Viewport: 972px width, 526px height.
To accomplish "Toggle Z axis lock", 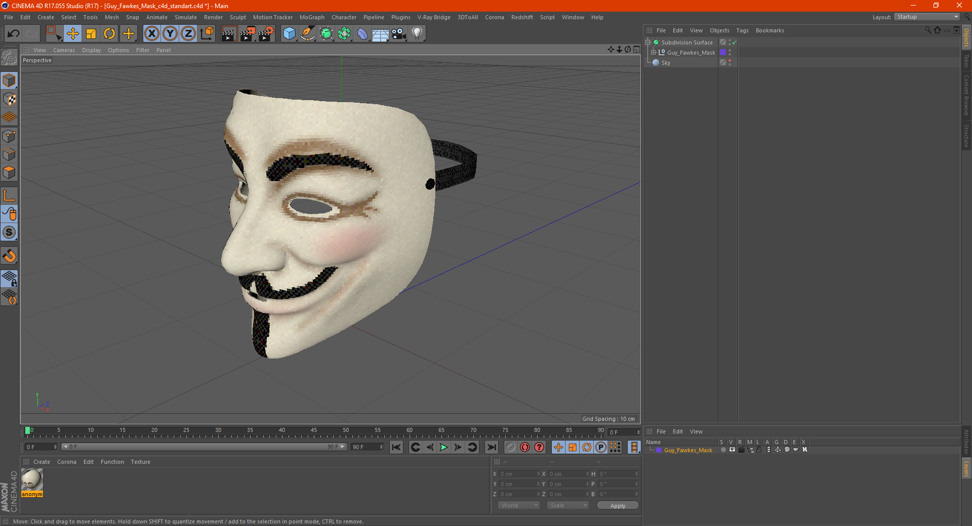I will pos(188,34).
